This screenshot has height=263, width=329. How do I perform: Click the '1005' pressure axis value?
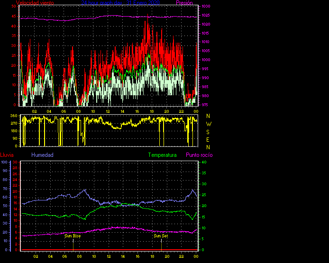[x=206, y=51]
